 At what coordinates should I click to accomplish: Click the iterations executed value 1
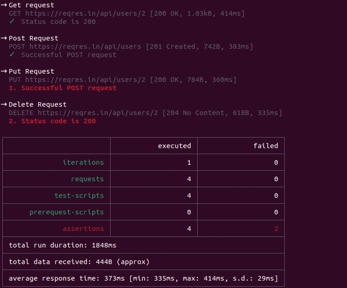[189, 162]
